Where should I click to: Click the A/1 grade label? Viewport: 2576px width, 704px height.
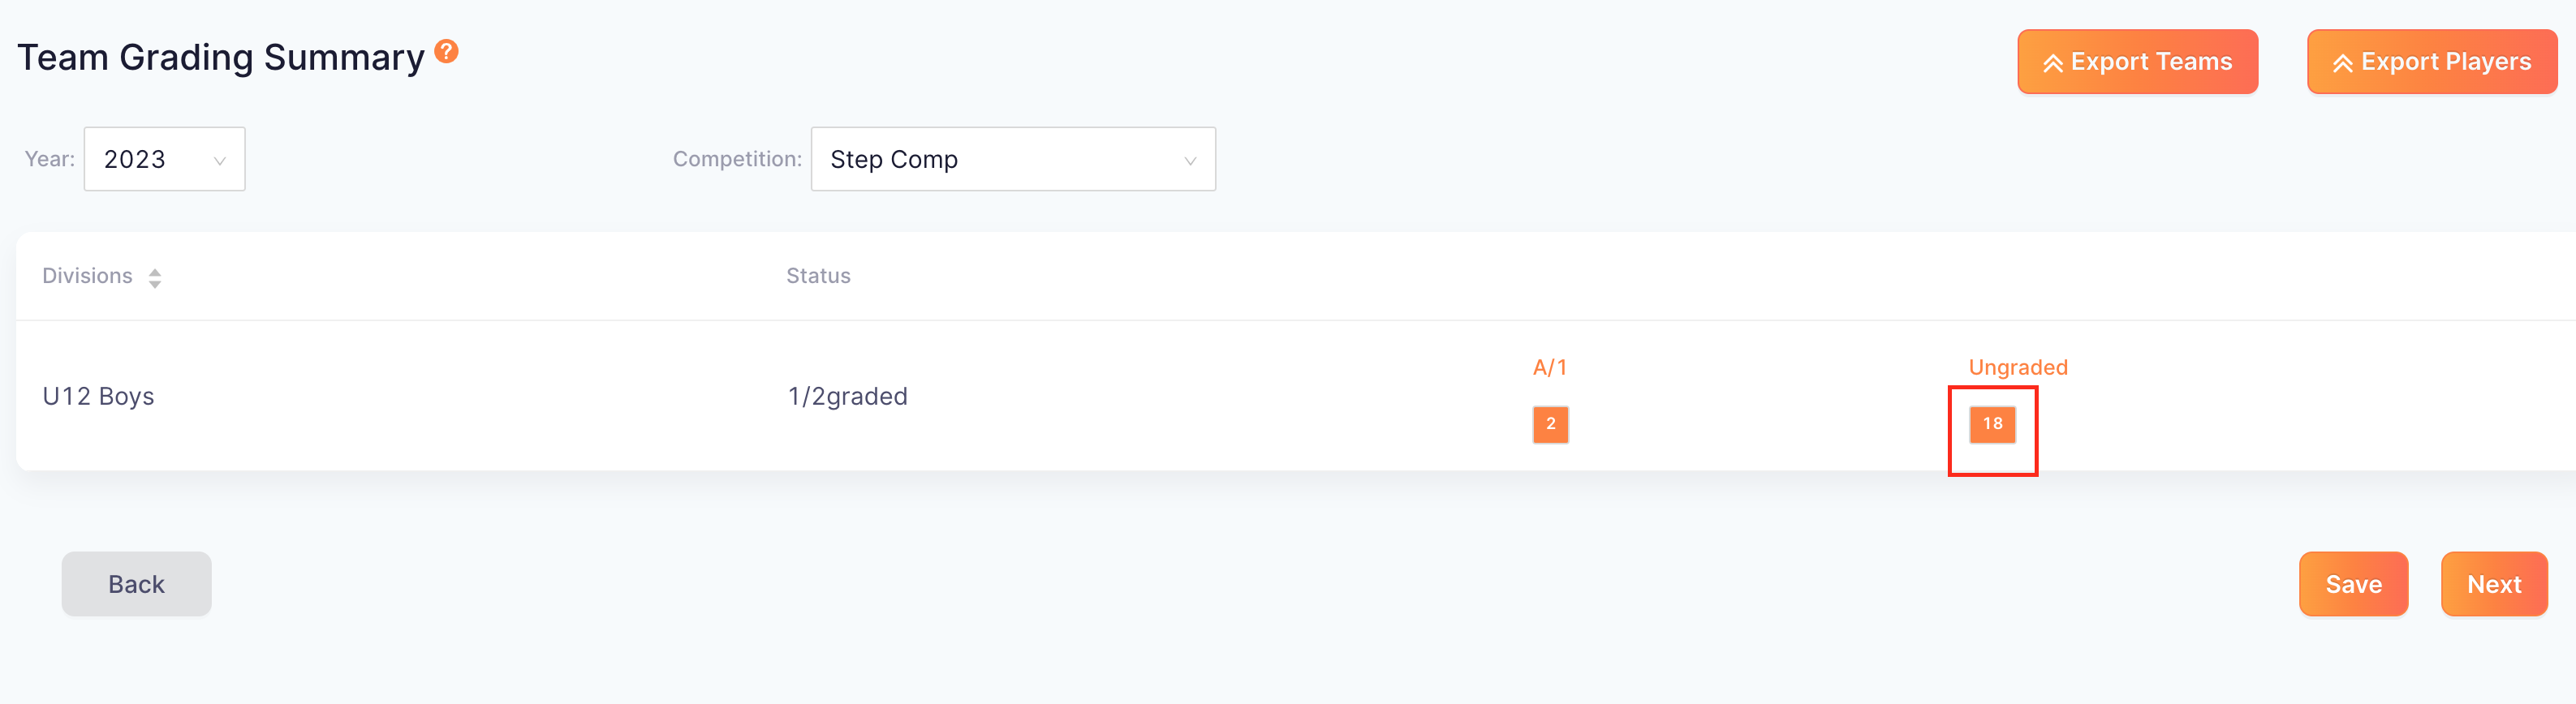1550,367
